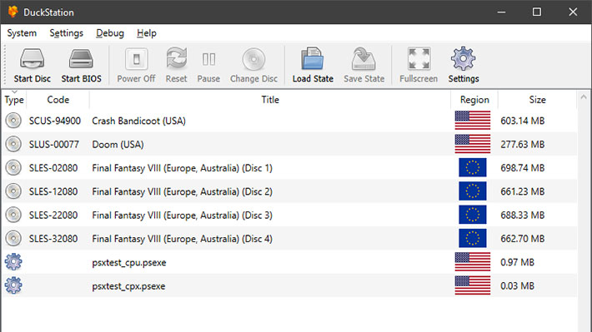Viewport: 592px width, 332px height.
Task: Click the code SLUS-00077
Action: [x=54, y=145]
